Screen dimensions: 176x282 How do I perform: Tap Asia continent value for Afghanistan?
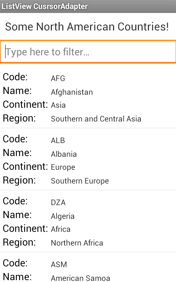coord(58,105)
